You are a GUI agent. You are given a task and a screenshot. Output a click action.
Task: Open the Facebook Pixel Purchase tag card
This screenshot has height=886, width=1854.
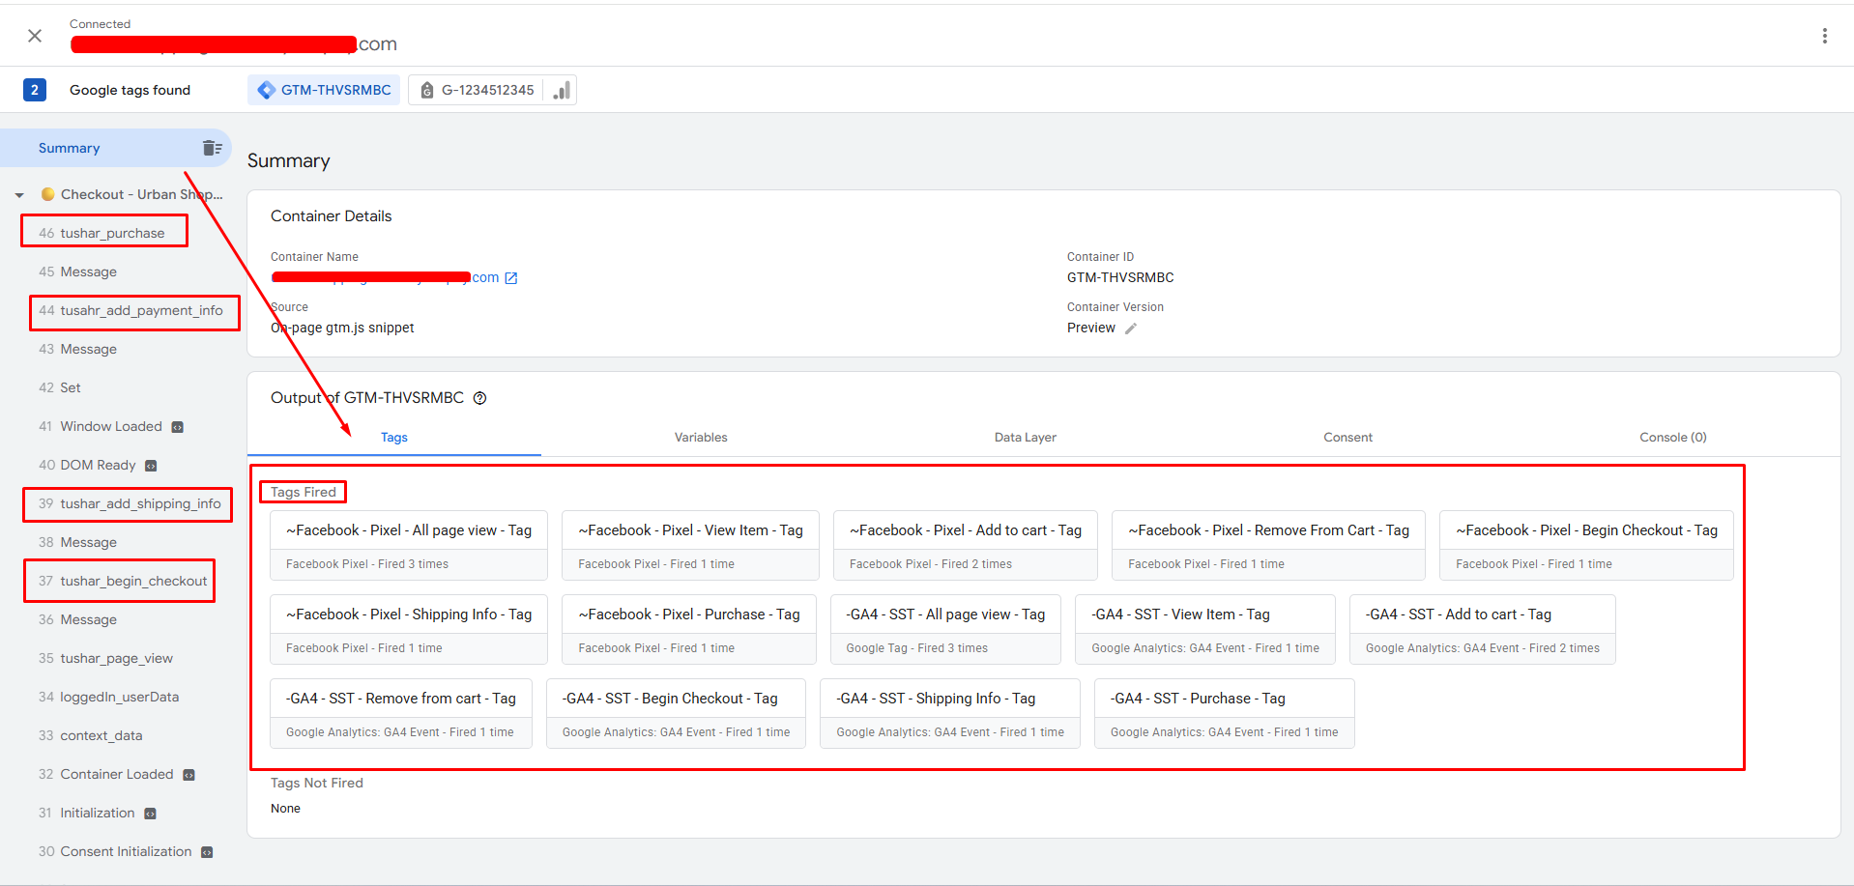pyautogui.click(x=688, y=629)
